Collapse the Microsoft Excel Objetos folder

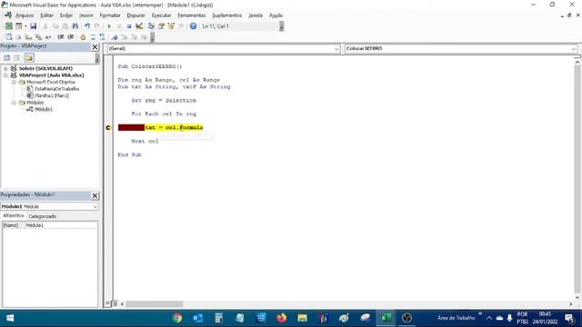[x=14, y=82]
